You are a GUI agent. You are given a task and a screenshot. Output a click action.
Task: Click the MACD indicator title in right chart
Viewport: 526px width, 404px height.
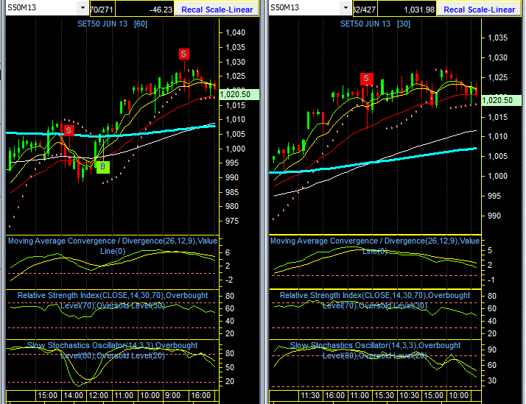point(375,246)
